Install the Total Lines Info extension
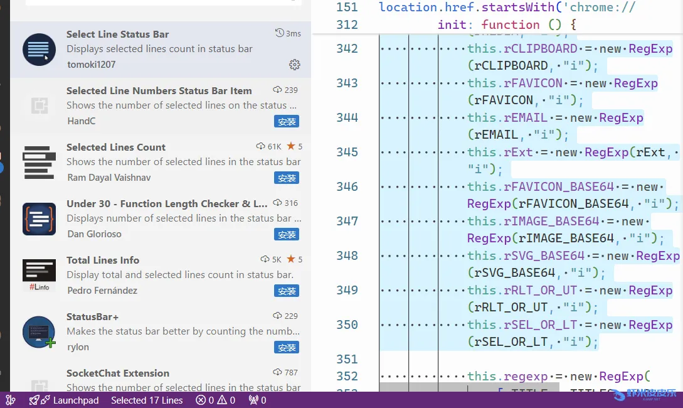Screen dimensions: 683x408 click(287, 291)
